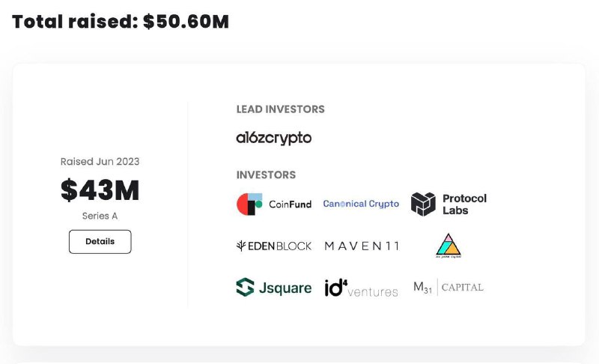Screen dimensions: 599x364
Task: Select the Series A round label
Action: [100, 216]
